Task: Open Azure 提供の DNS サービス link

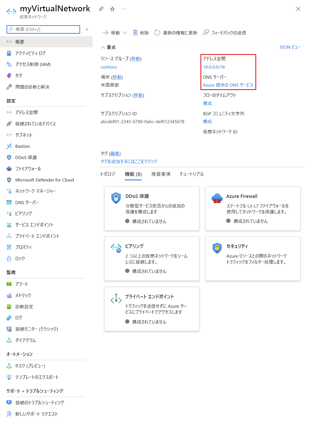Action: pos(228,85)
